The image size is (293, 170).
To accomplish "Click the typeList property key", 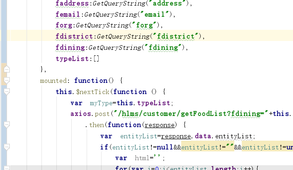I will click(72, 59).
